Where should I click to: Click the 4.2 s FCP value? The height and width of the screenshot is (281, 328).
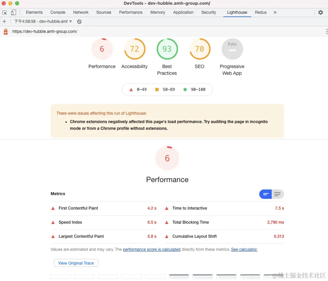click(x=152, y=208)
